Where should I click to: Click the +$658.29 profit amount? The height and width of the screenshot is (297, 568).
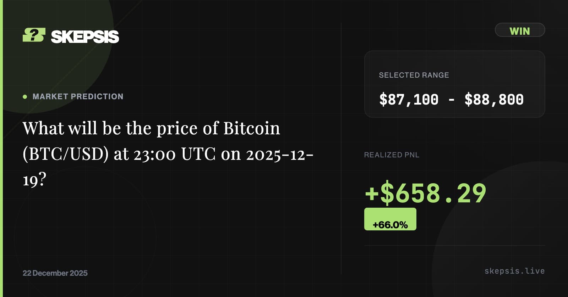click(x=425, y=194)
